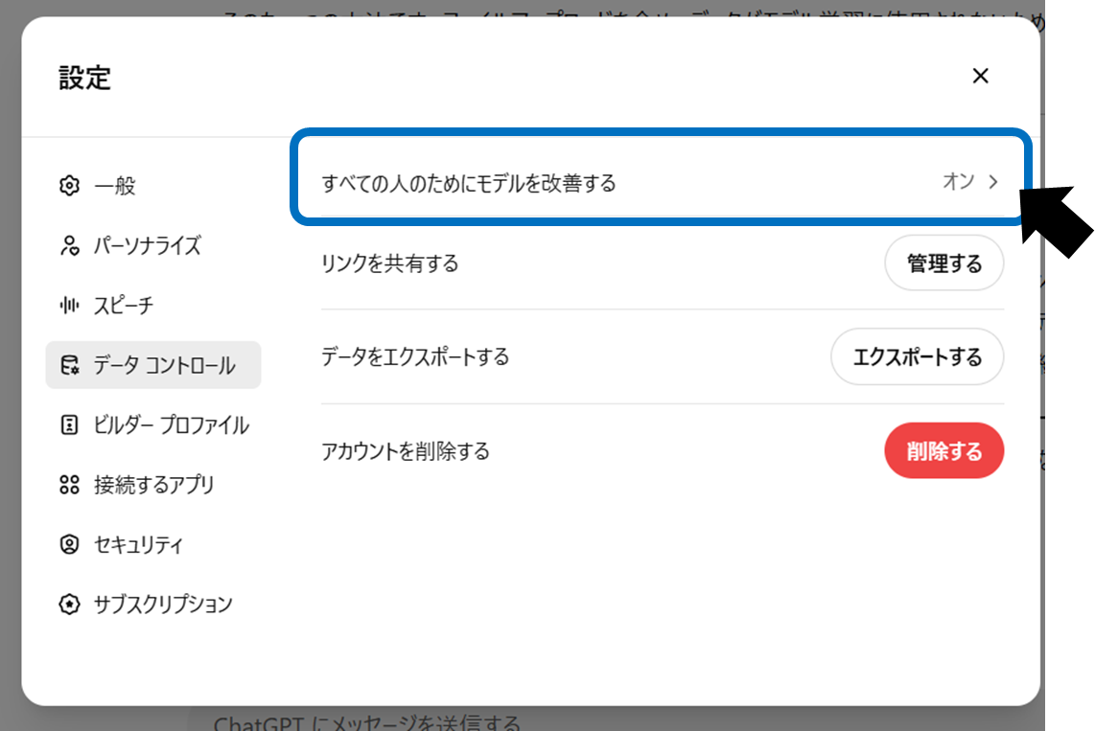Close the 設定 dialog with the X
1095x731 pixels.
point(980,77)
